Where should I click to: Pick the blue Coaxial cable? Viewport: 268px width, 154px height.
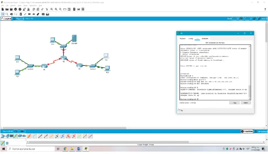(x=63, y=136)
